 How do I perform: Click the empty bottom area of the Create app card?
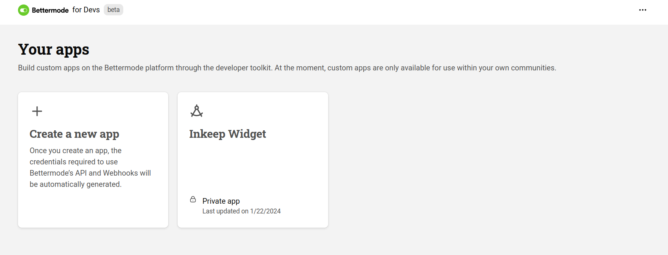coord(93,210)
